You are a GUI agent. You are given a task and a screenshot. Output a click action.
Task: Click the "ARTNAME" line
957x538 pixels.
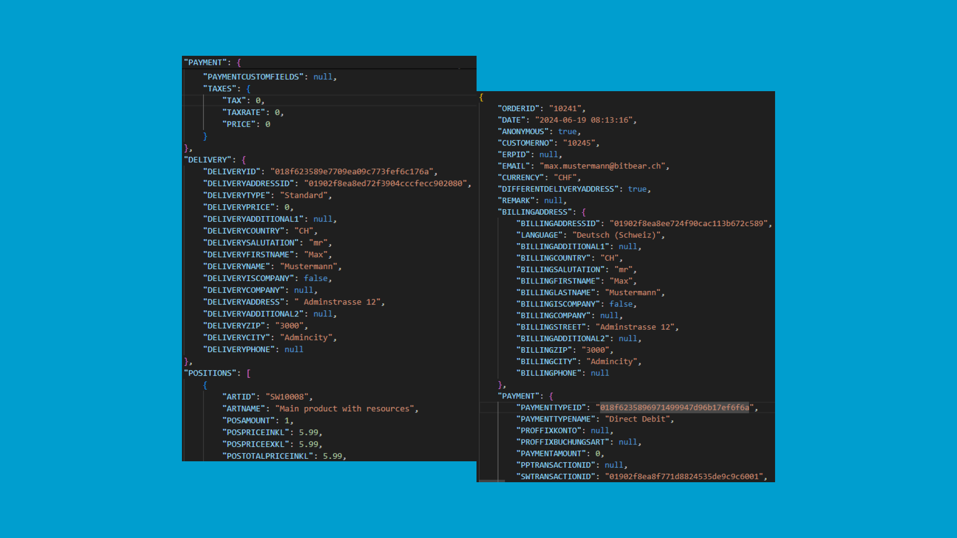point(320,409)
